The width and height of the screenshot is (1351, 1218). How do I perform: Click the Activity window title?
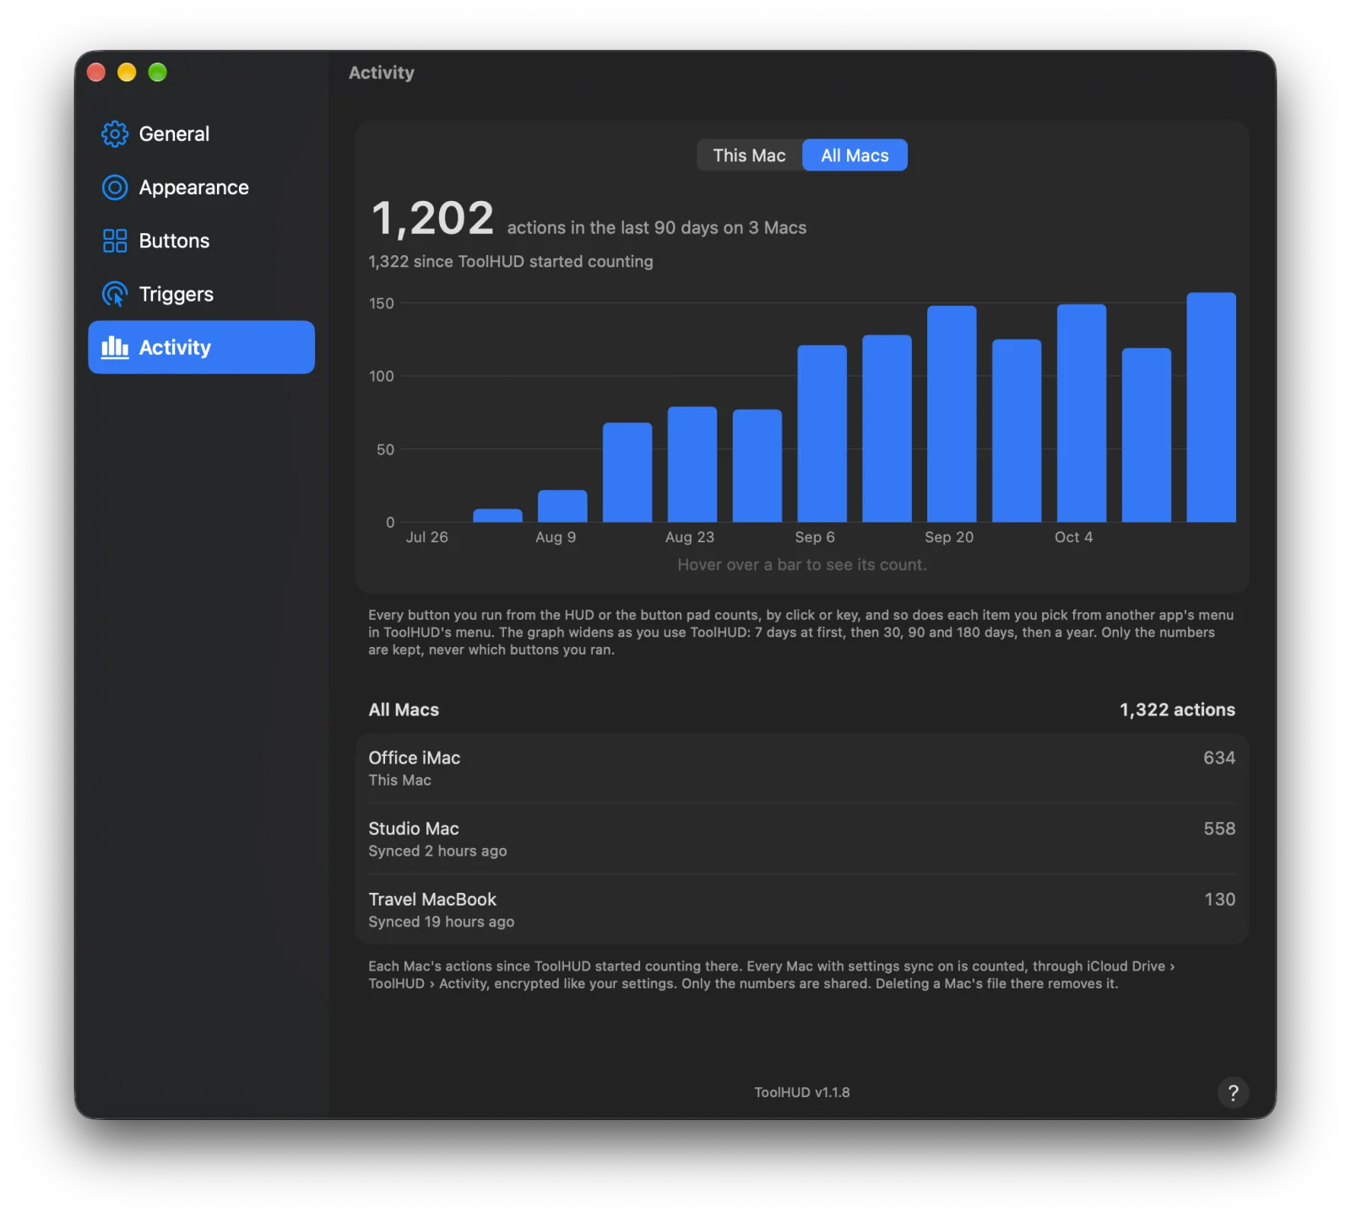382,73
